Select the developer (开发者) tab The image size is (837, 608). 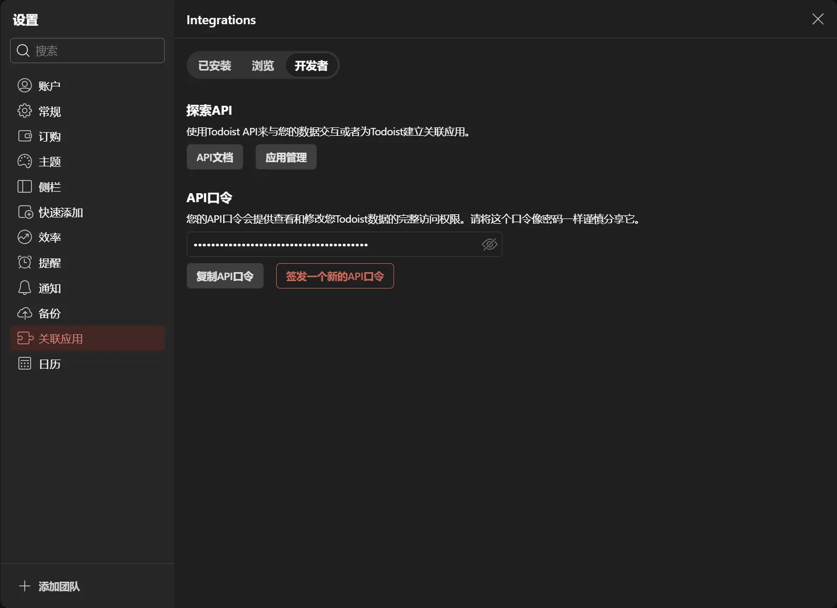pos(311,66)
